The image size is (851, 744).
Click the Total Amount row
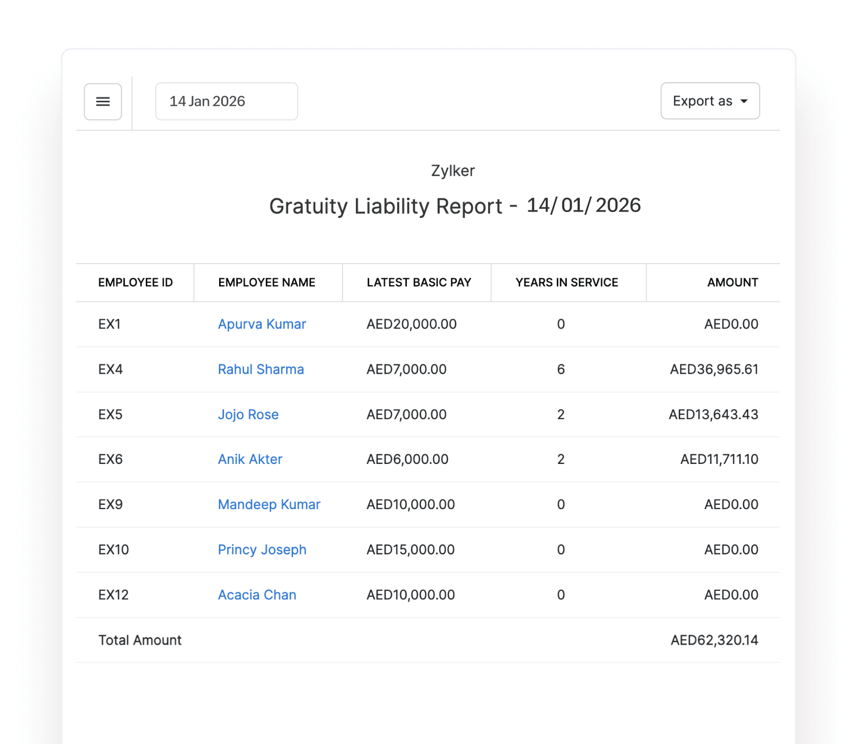point(139,640)
